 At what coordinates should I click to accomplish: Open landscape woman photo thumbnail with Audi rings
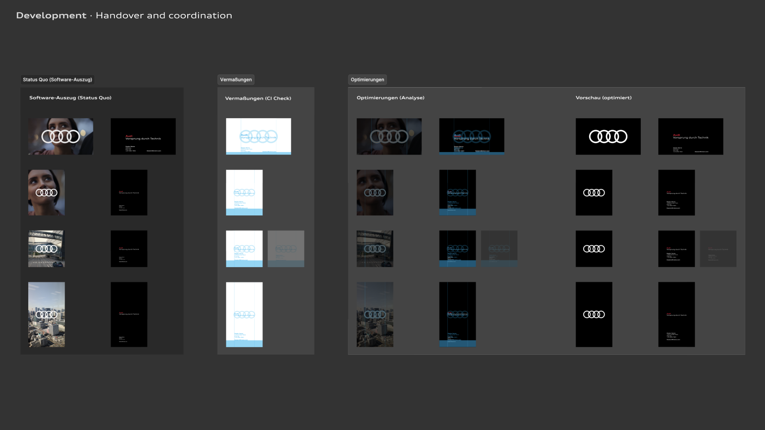(x=61, y=137)
